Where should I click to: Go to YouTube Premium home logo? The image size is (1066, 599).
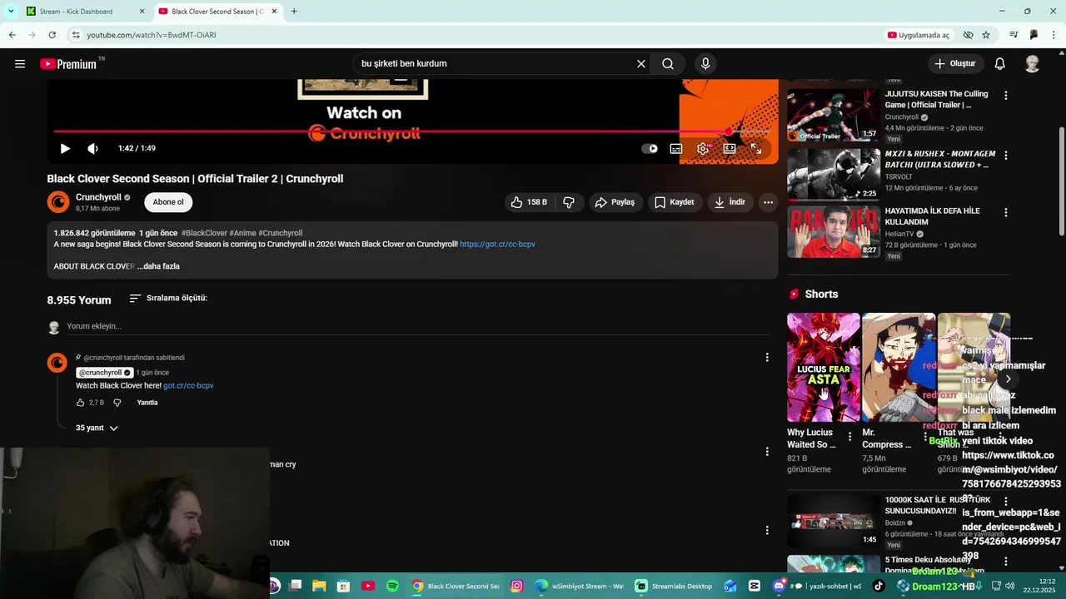pos(69,64)
